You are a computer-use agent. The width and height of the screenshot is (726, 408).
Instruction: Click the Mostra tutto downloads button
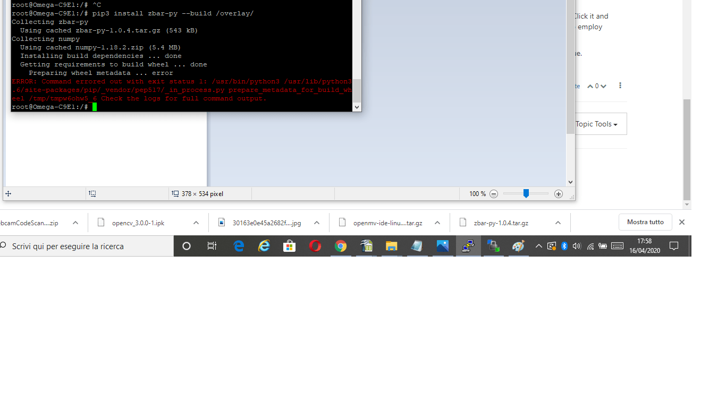[x=645, y=222]
